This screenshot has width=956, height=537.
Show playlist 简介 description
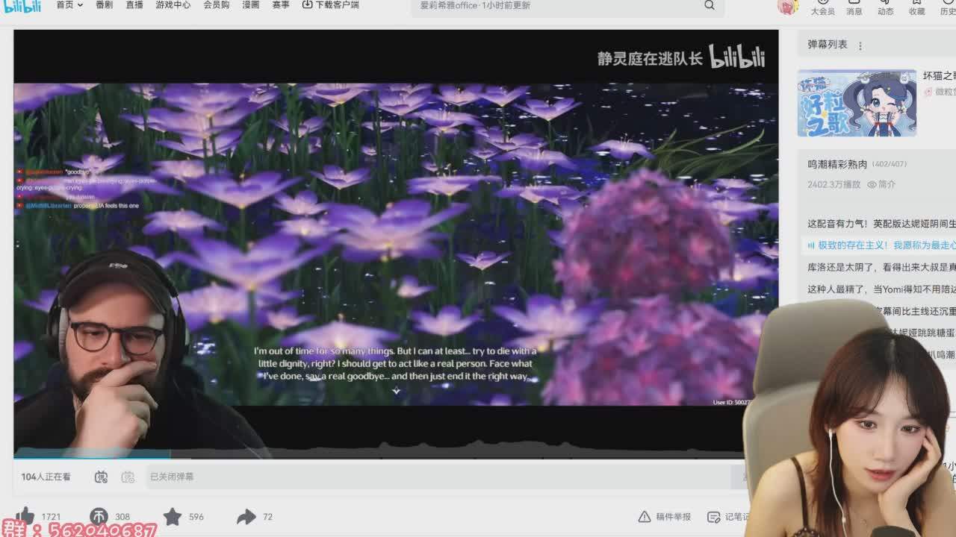click(x=881, y=184)
